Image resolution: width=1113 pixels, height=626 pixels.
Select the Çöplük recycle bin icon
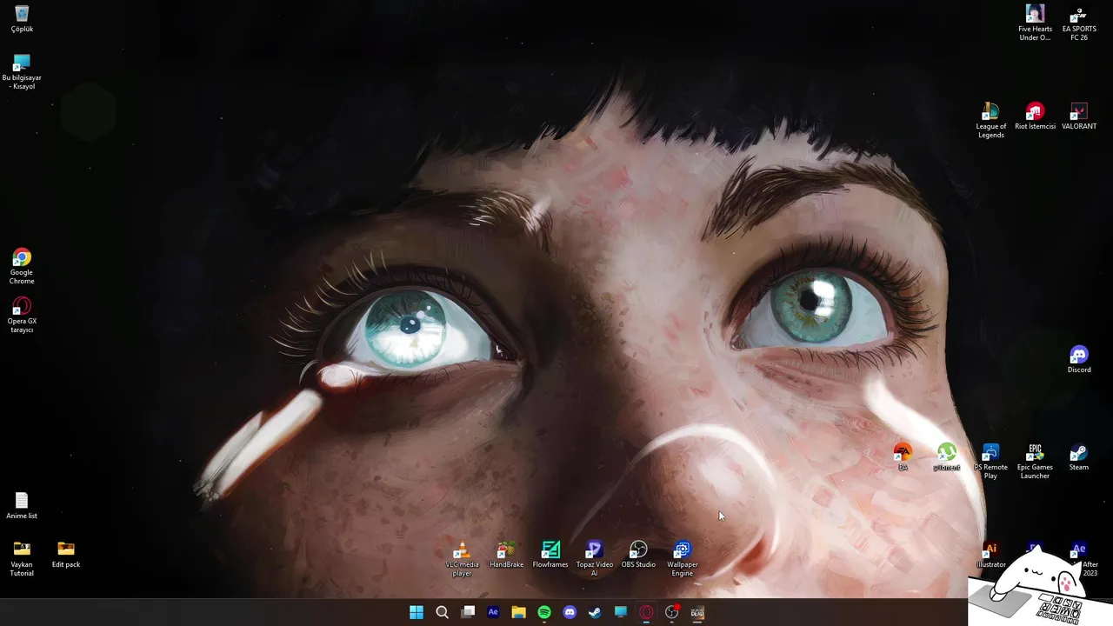(22, 19)
